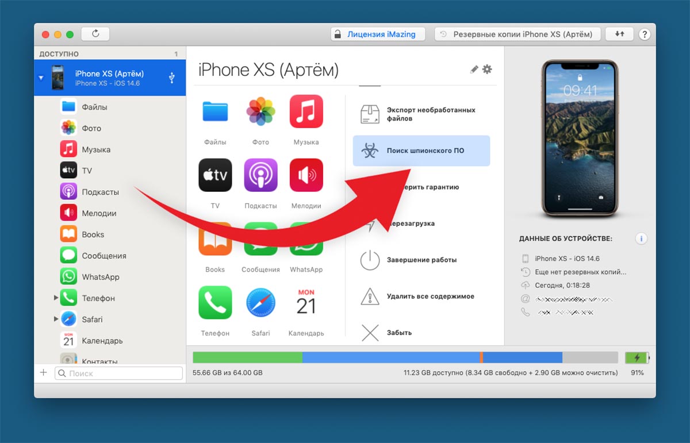The height and width of the screenshot is (443, 690).
Task: Click the Телефон sidebar icon
Action: 68,298
